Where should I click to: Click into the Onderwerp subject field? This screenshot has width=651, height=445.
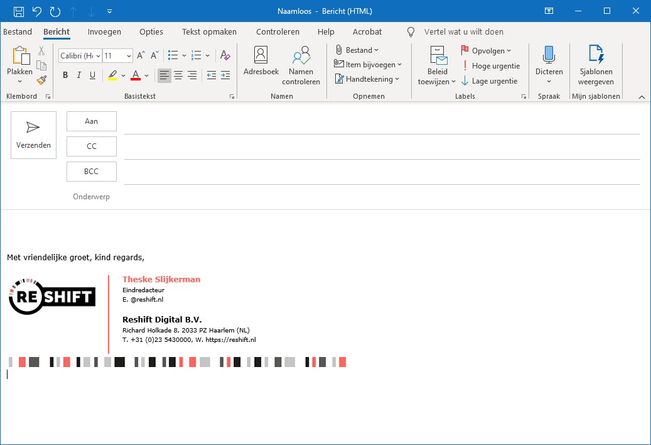point(377,197)
